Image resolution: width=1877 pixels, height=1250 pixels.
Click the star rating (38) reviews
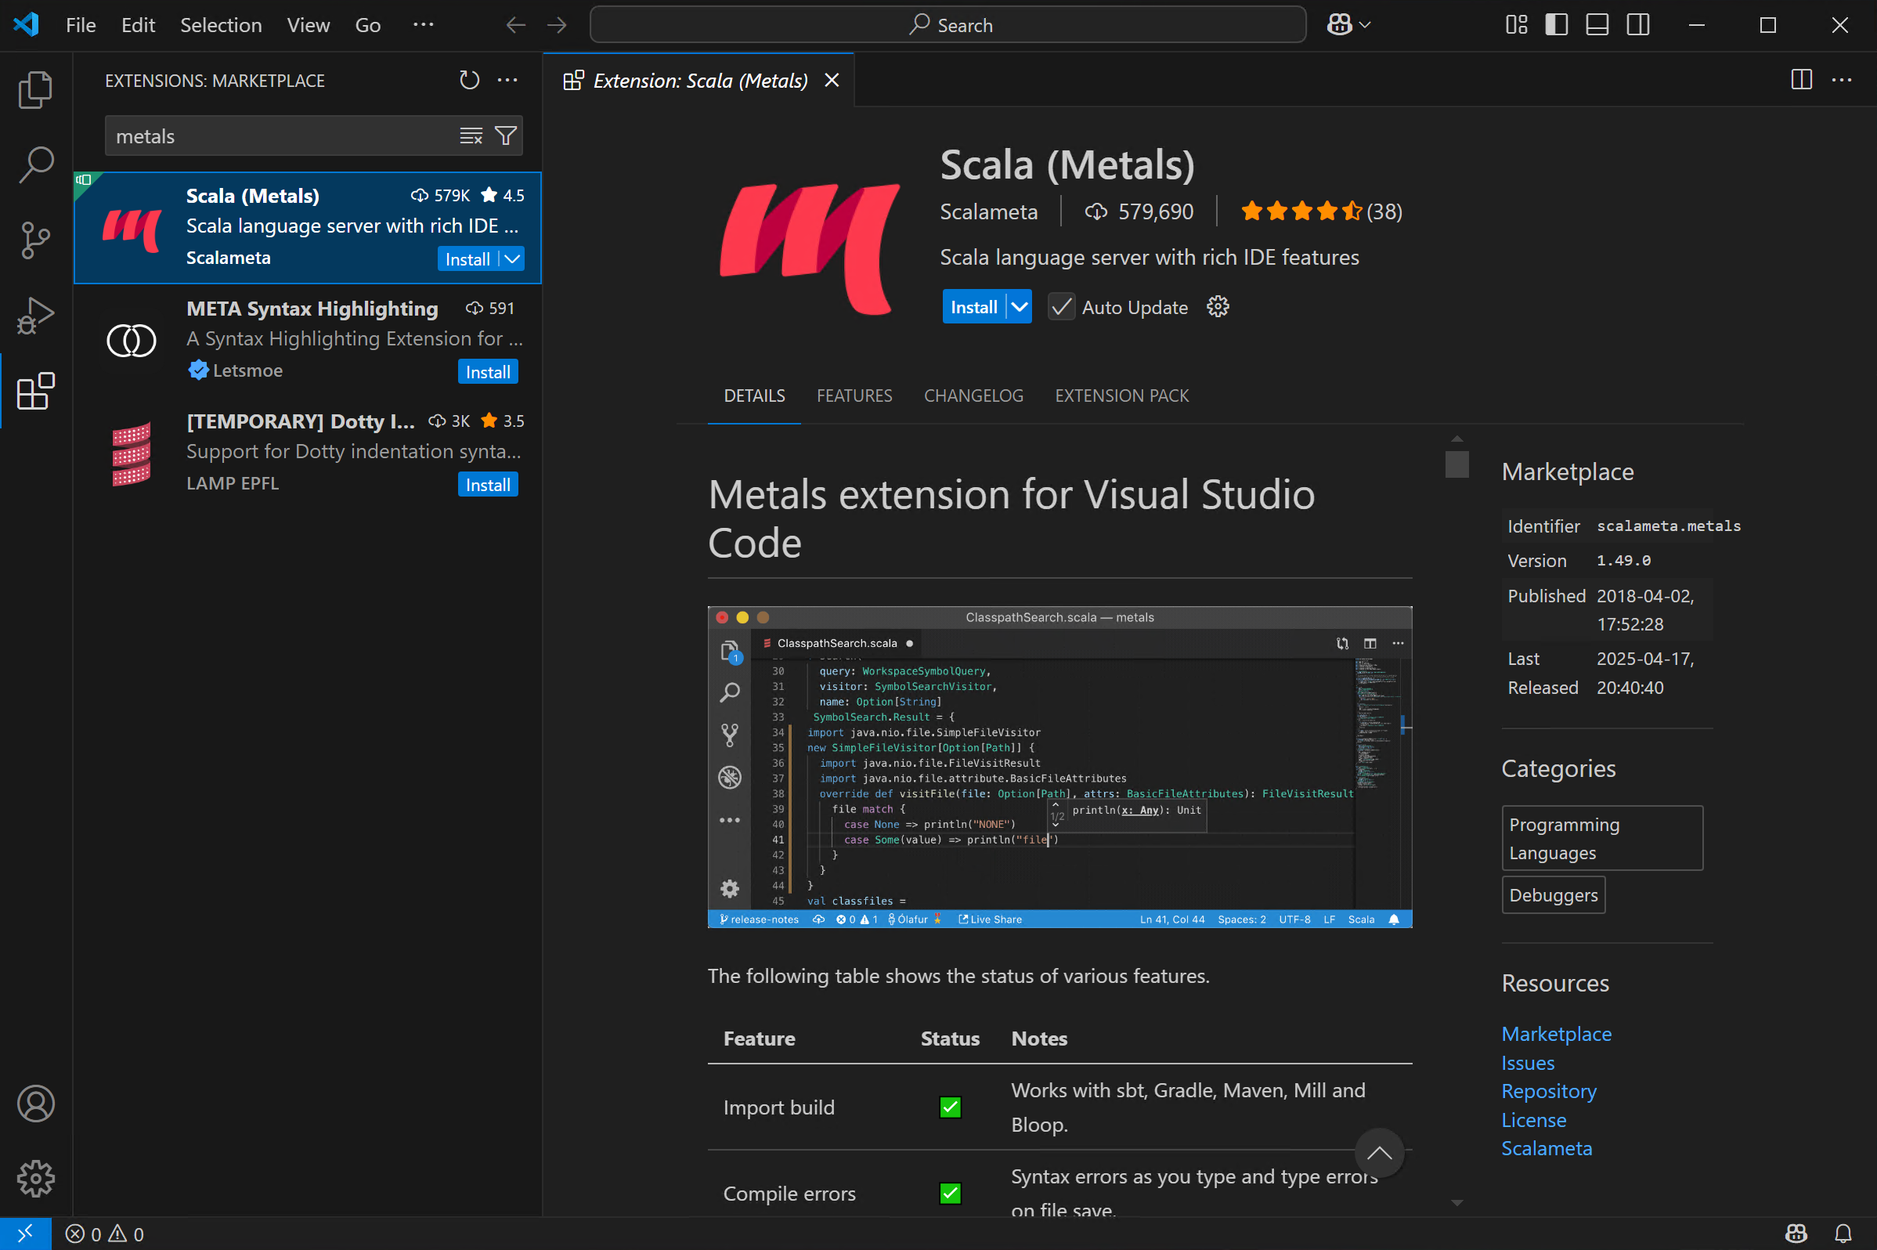[1321, 211]
